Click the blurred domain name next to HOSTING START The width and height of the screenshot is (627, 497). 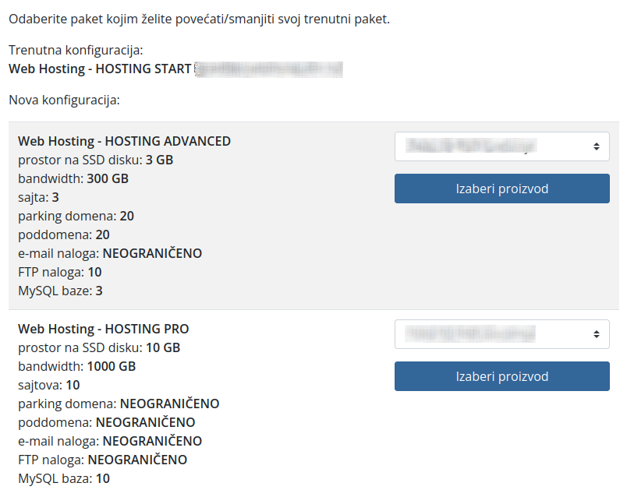tap(267, 69)
